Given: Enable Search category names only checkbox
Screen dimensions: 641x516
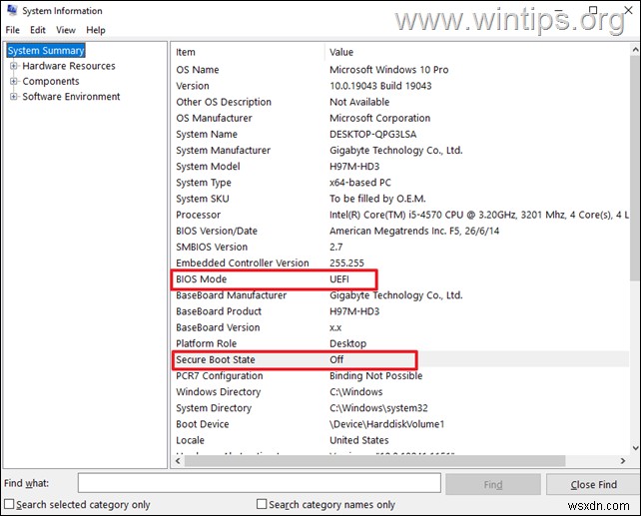Looking at the screenshot, I should pos(262,504).
